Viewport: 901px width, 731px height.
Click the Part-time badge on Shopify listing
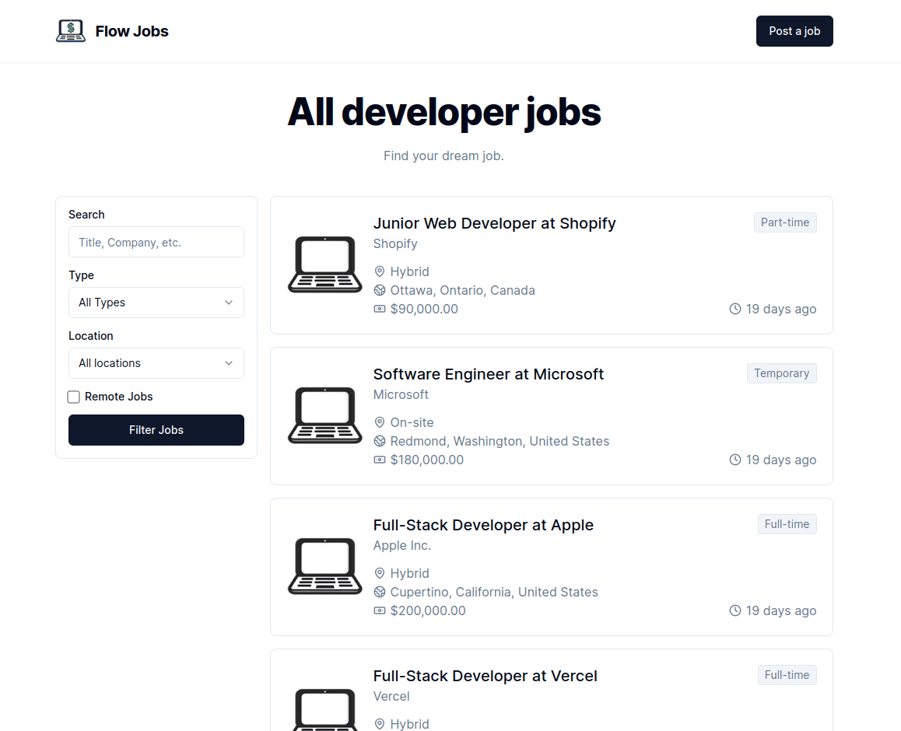(785, 222)
